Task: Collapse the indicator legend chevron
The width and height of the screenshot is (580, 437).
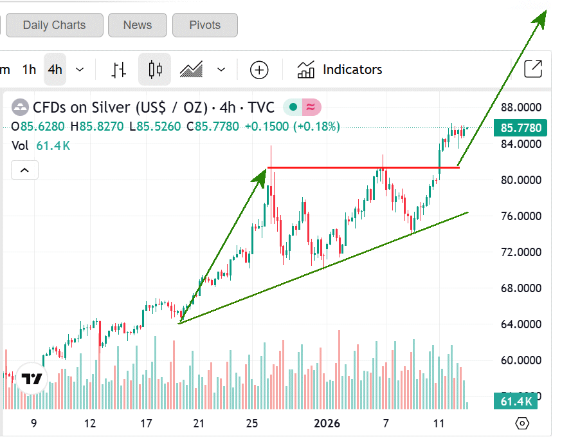Action: tap(24, 171)
